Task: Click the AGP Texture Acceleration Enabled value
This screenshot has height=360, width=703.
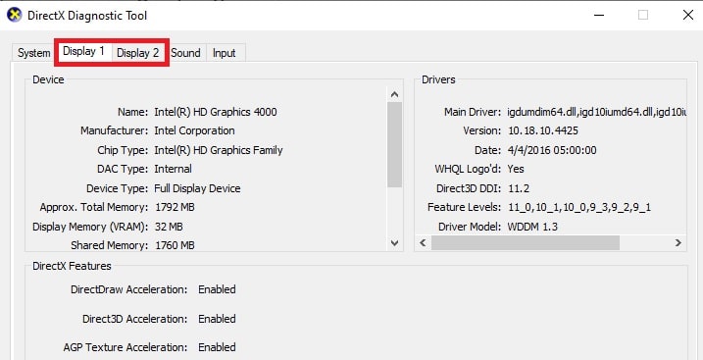Action: (217, 347)
